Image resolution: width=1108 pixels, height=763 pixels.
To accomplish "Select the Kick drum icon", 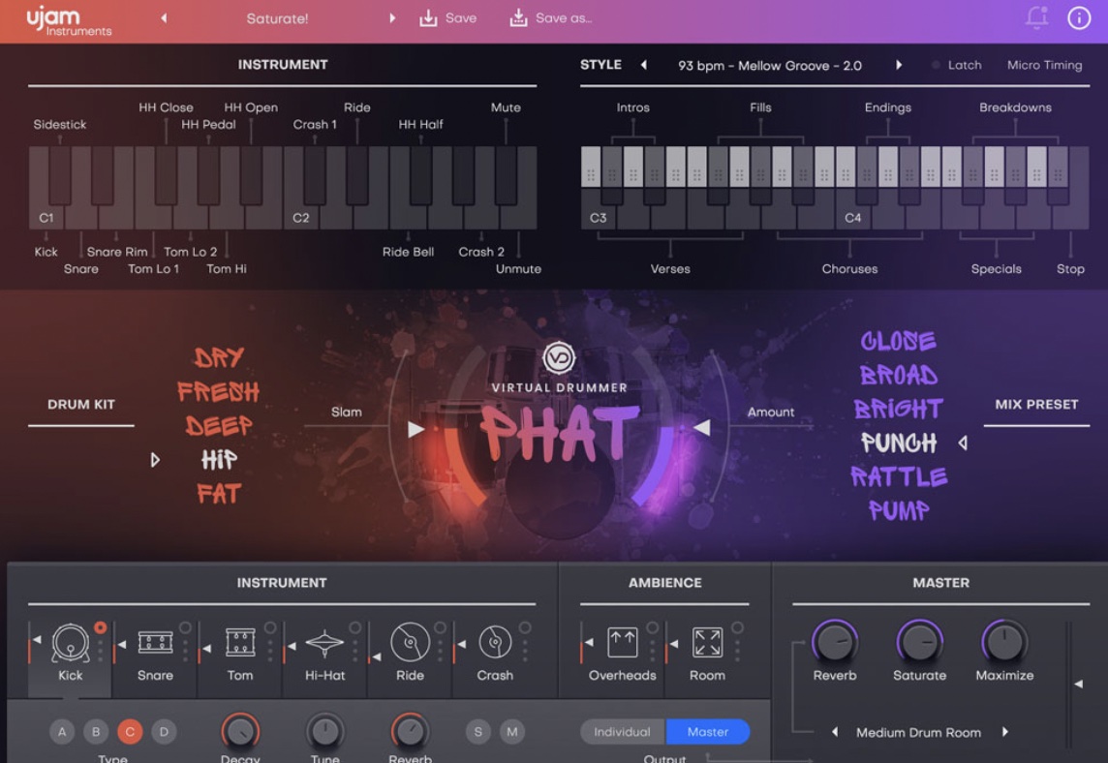I will (x=71, y=643).
